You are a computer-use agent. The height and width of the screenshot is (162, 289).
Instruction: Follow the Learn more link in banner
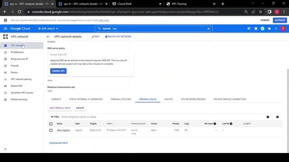point(103,20)
